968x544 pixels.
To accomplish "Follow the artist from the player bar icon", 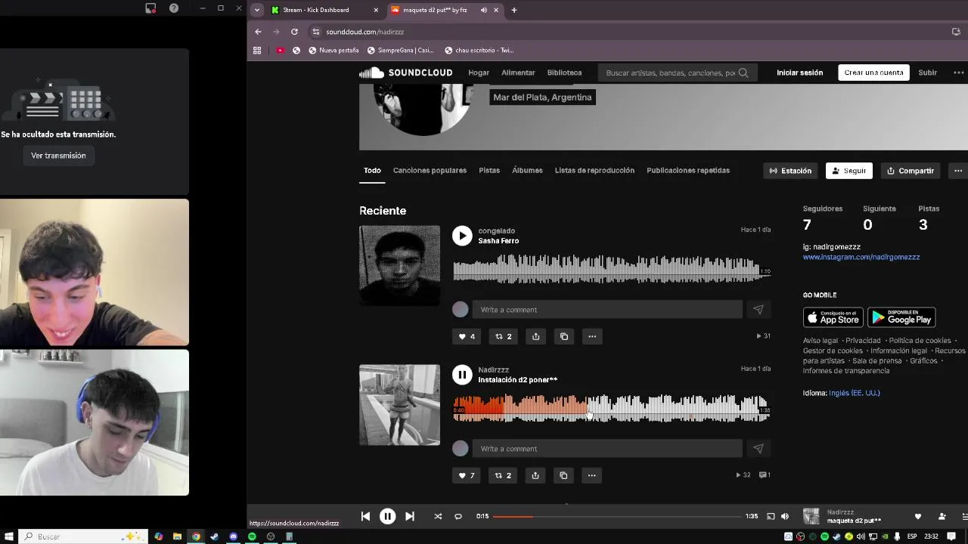I will 942,517.
